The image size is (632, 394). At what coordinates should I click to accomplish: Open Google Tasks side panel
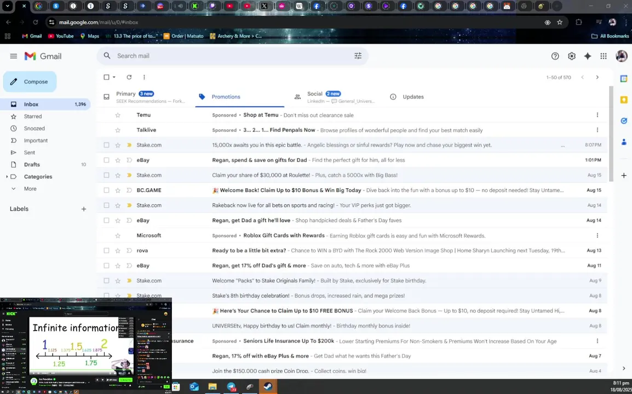[624, 121]
